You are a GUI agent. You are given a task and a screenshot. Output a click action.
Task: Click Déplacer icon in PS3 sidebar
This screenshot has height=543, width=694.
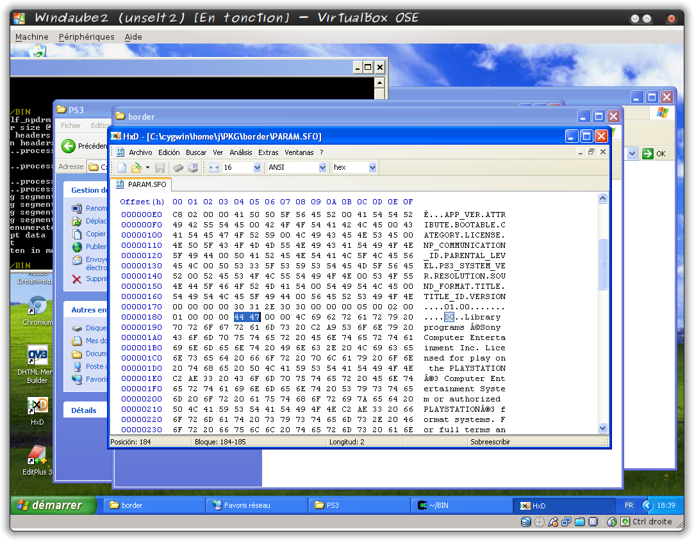(77, 221)
